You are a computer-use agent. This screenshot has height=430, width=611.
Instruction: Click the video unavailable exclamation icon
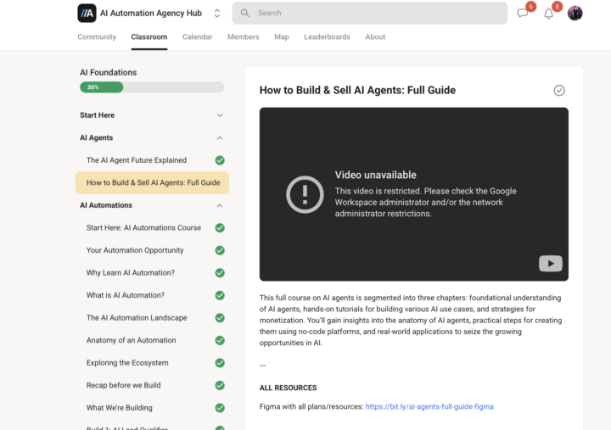[305, 194]
